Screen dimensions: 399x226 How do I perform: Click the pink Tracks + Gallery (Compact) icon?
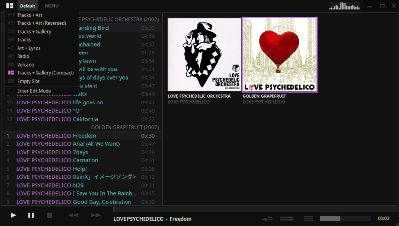[x=11, y=73]
